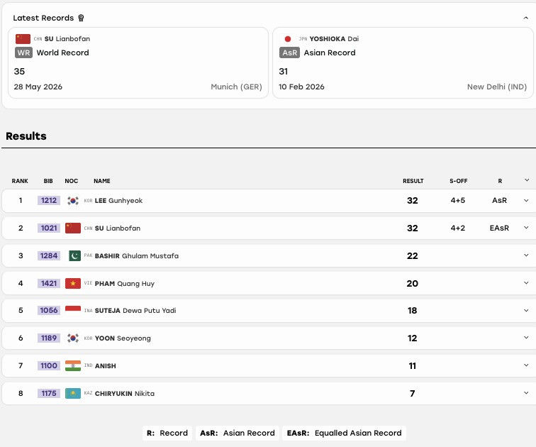Expand SU Lianbofan's row details

coord(526,228)
